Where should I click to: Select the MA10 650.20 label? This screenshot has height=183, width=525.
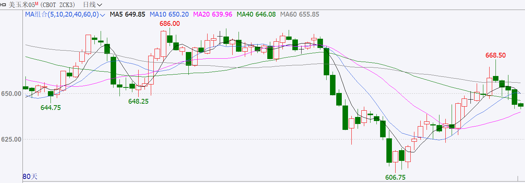tap(169, 15)
